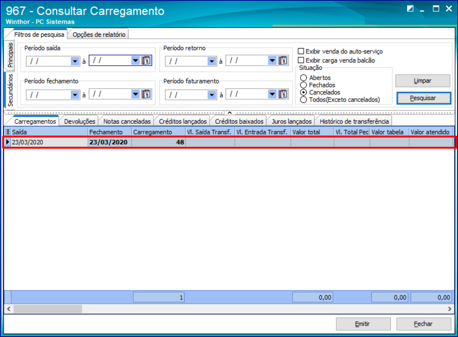Open calendar icon for Período saída
Screen dimensions: 458x337
tap(146, 61)
